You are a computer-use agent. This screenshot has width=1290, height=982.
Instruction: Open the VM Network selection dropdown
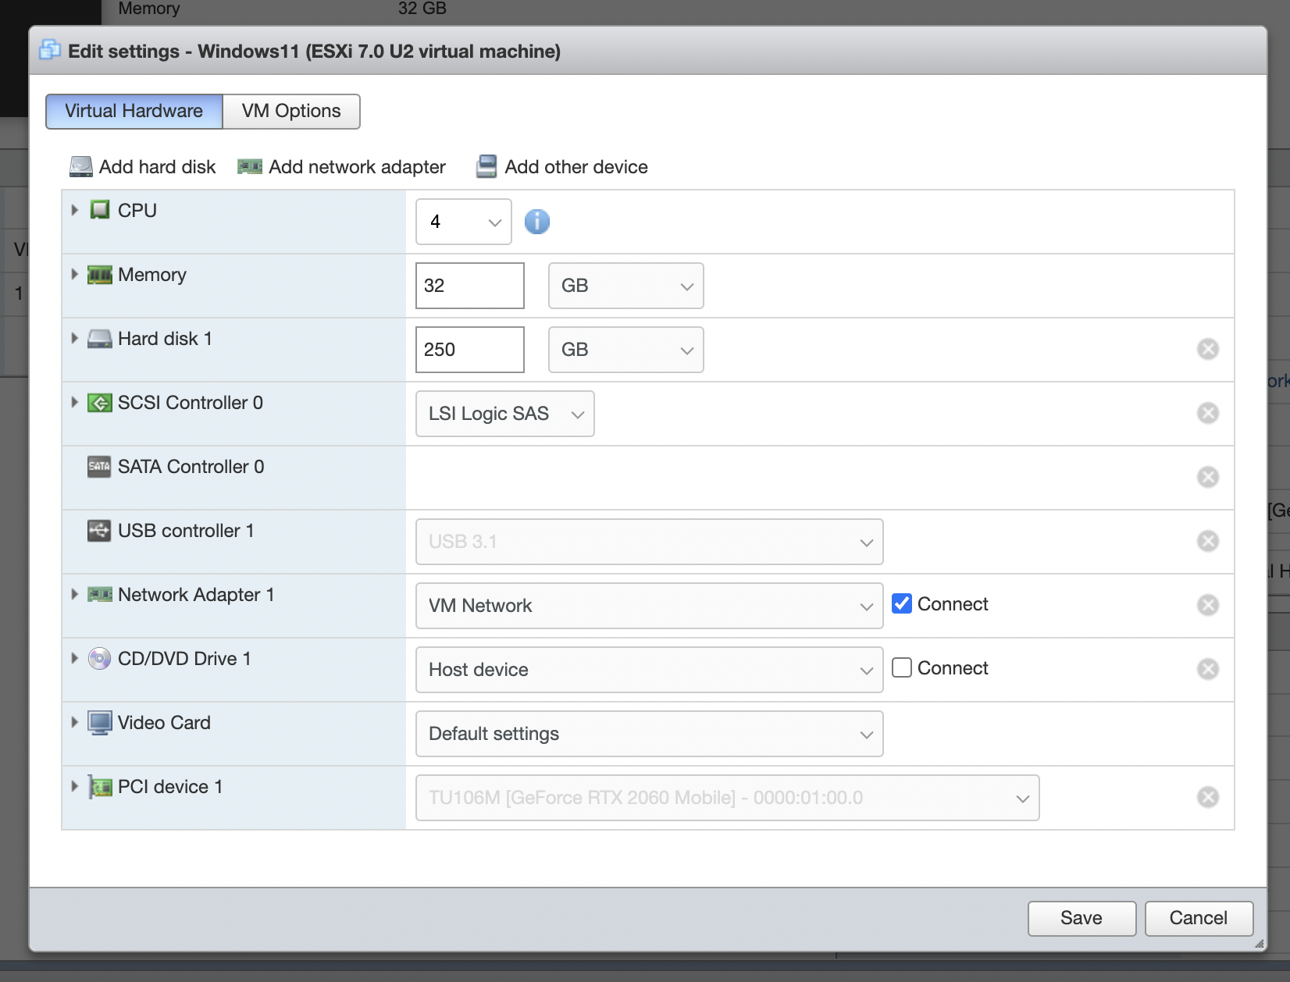[x=649, y=606]
